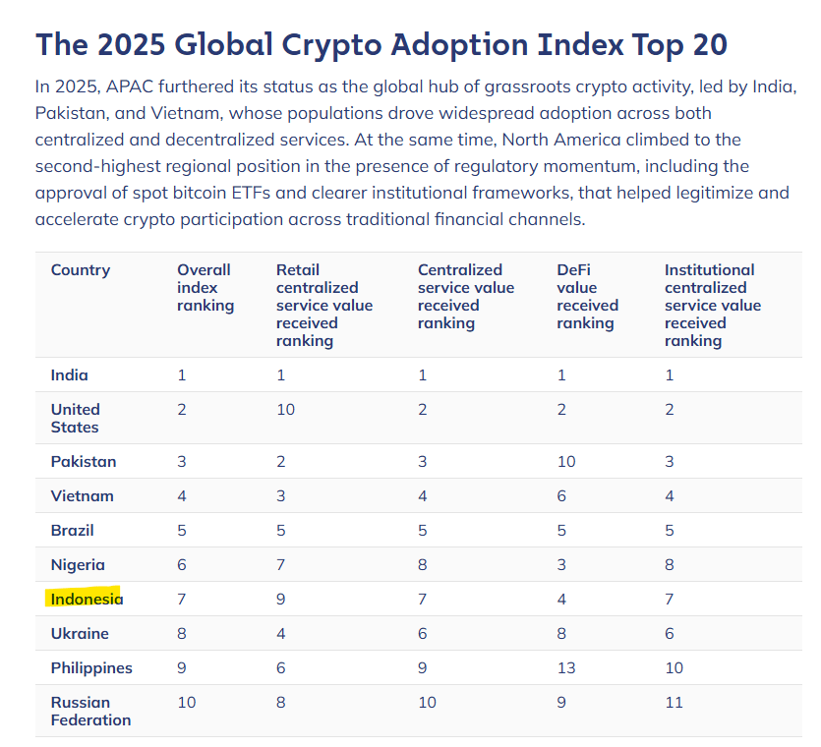Select the Nigeria row label
The image size is (821, 747).
pos(78,564)
